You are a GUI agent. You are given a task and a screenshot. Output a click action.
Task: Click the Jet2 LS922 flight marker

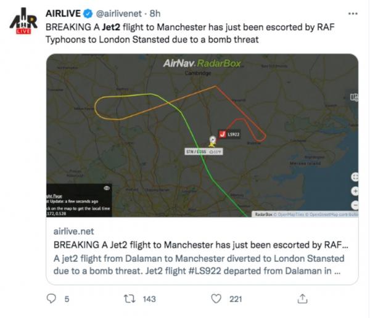click(222, 134)
